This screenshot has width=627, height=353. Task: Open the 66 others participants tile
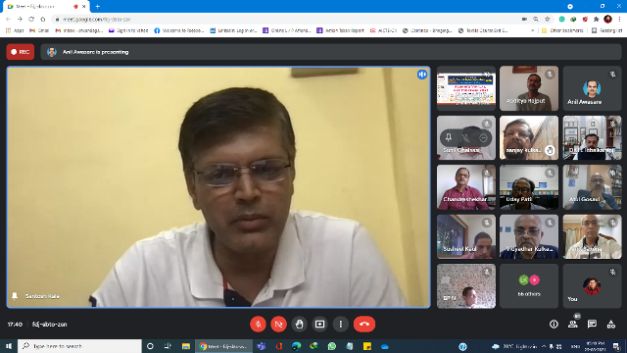coord(529,285)
